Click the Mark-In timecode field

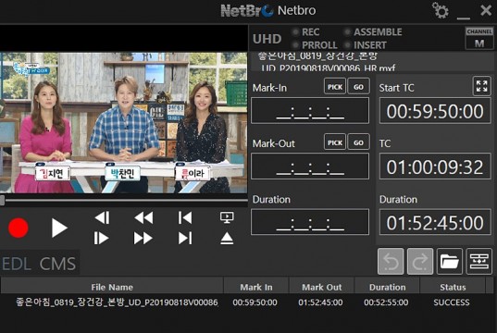point(310,111)
